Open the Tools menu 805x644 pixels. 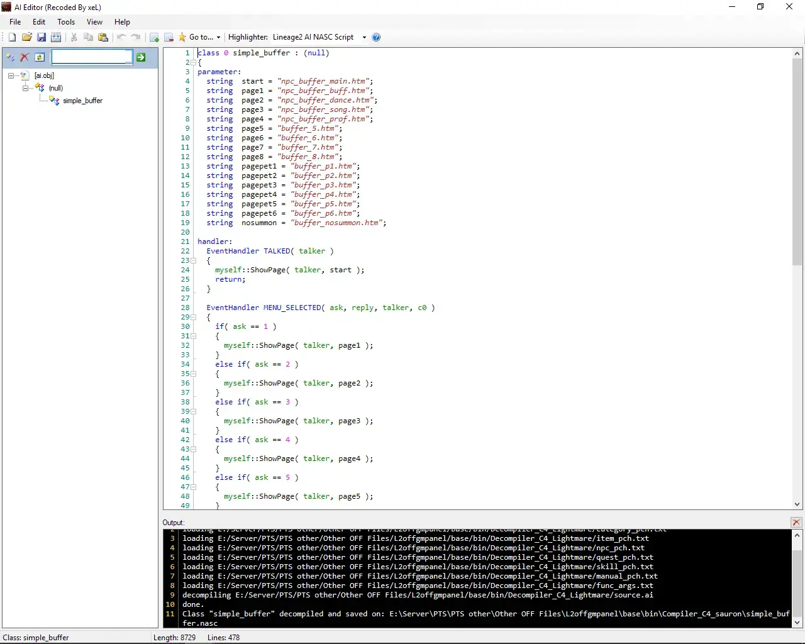(66, 21)
